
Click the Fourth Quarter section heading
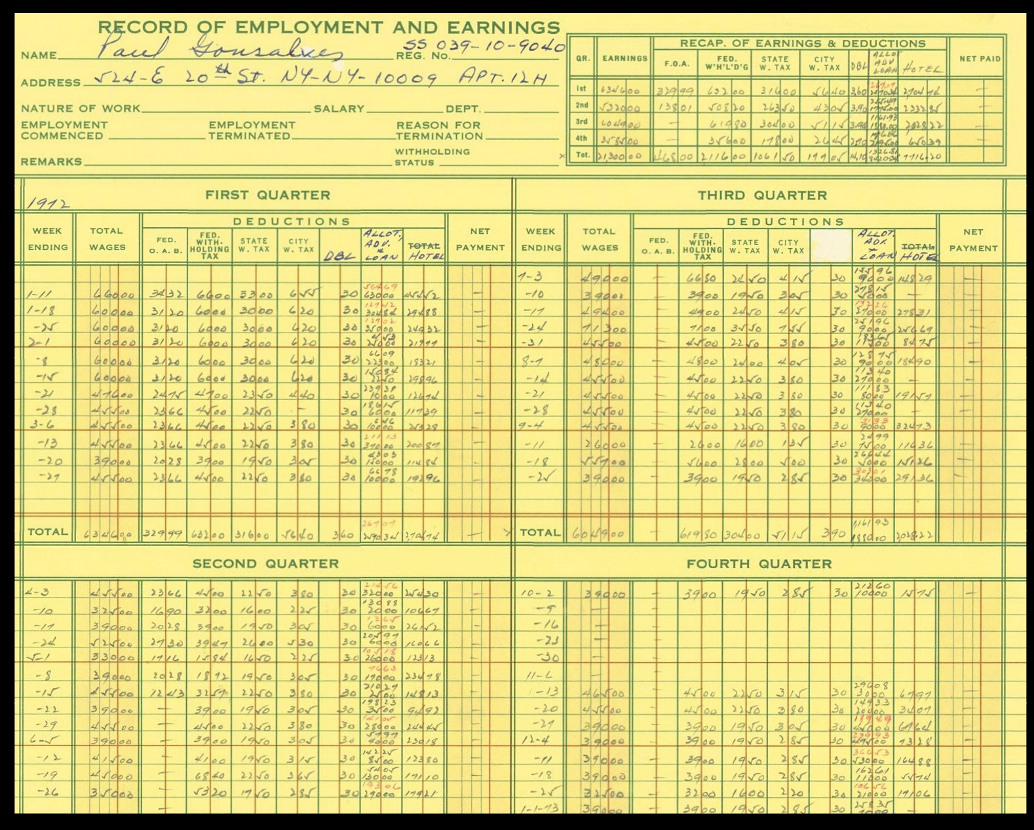[759, 564]
